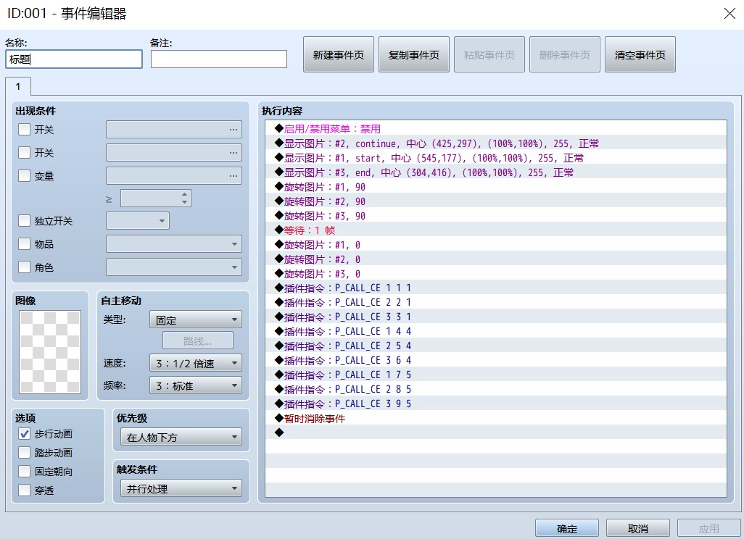Focus the 备注 note input field
The width and height of the screenshot is (744, 539).
coord(219,59)
